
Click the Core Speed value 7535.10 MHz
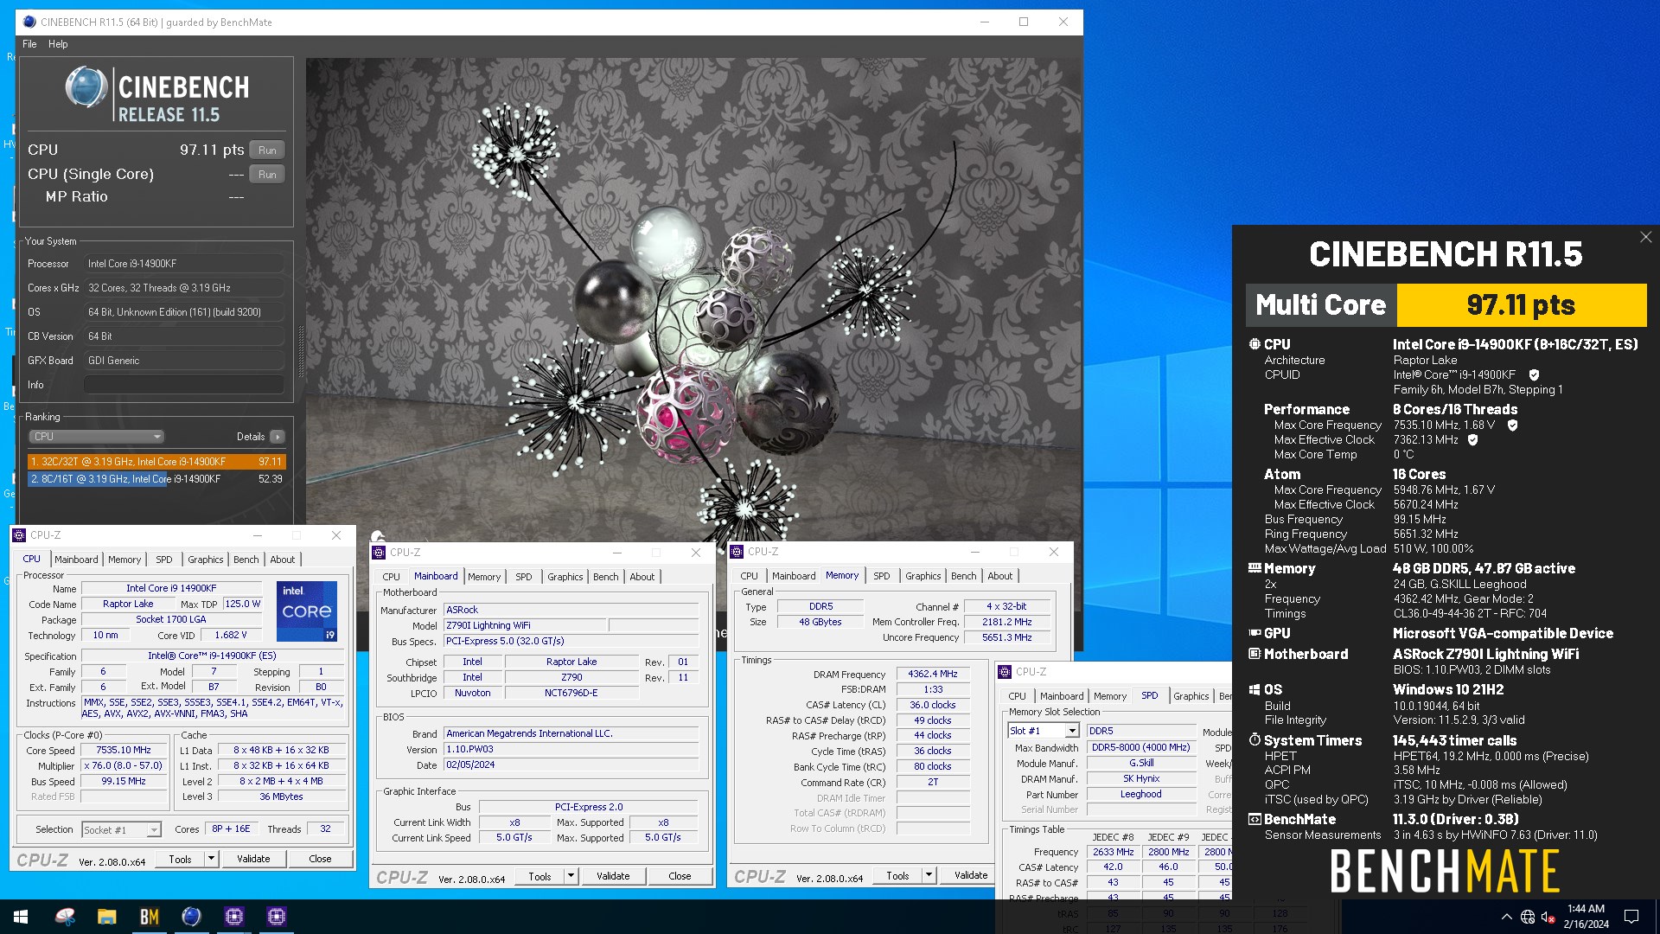click(124, 751)
